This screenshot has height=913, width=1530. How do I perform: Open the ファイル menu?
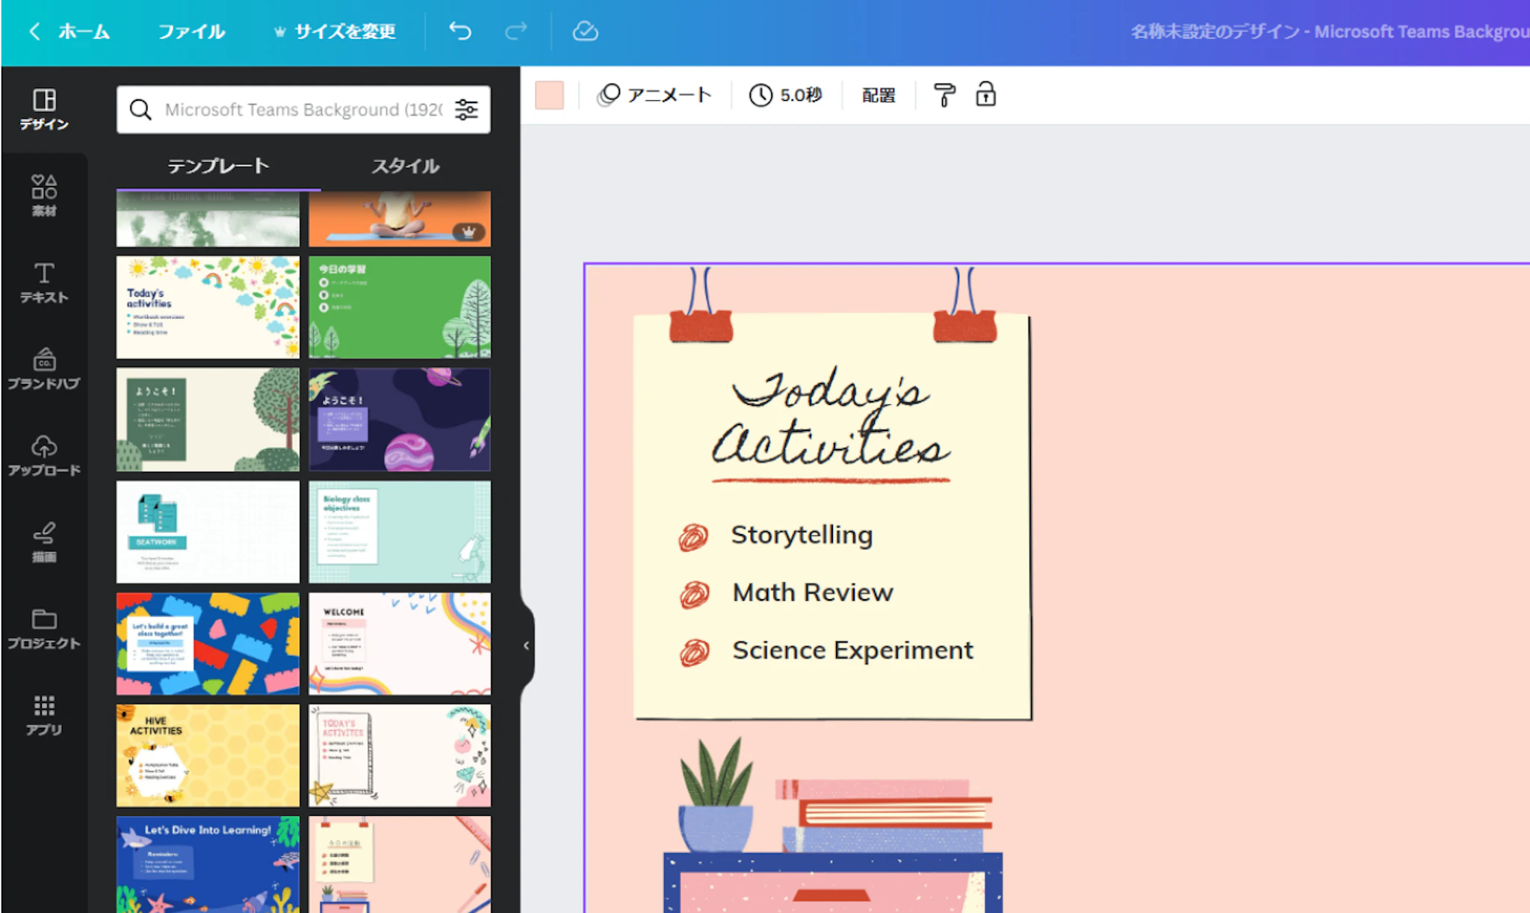(191, 31)
